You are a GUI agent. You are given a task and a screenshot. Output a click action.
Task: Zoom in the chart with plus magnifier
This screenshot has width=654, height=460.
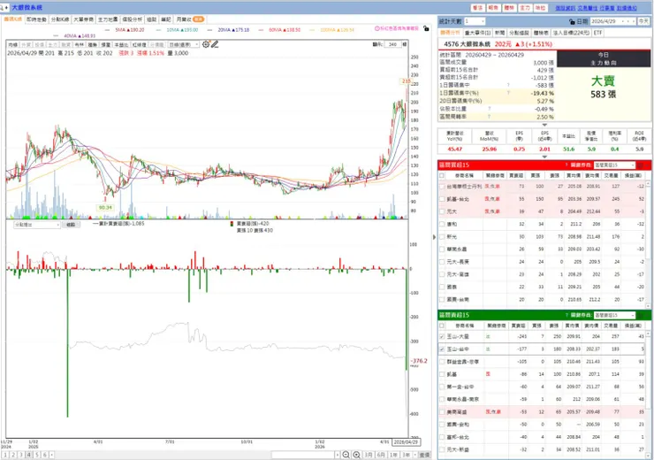point(357,455)
